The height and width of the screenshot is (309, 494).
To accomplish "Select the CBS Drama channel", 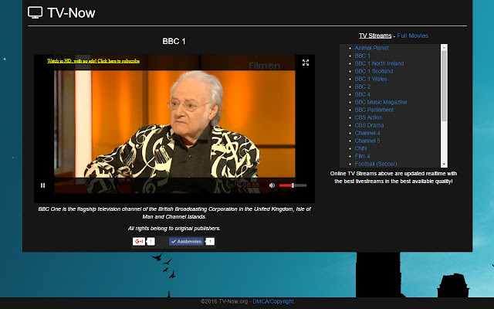I will coord(369,125).
